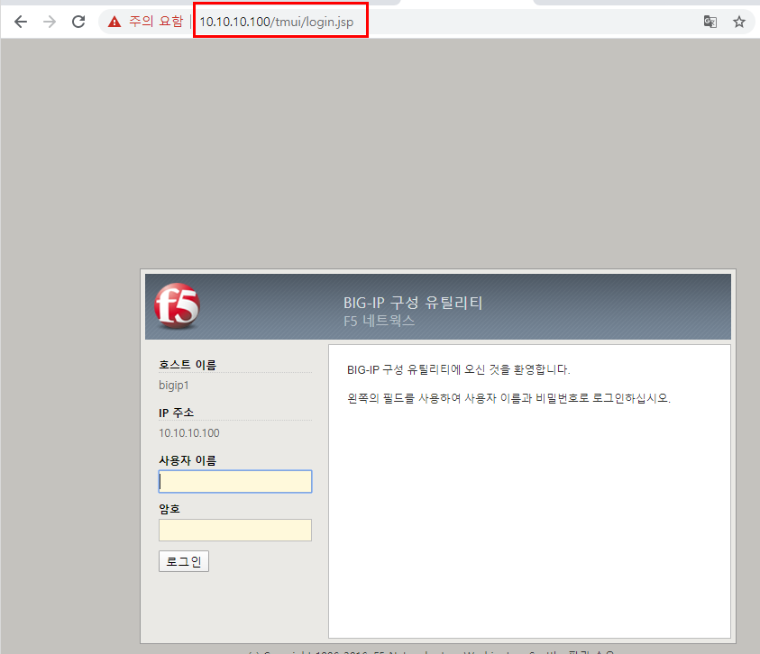The image size is (760, 654).
Task: Click the 암호 label
Action: (169, 509)
